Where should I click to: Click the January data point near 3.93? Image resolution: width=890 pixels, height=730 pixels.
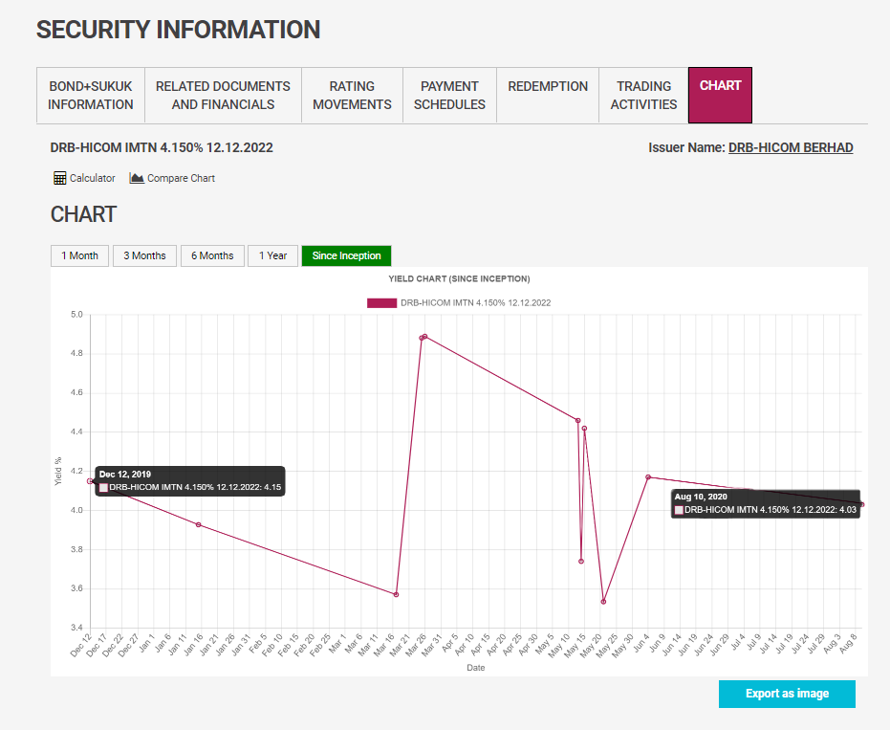(x=198, y=524)
